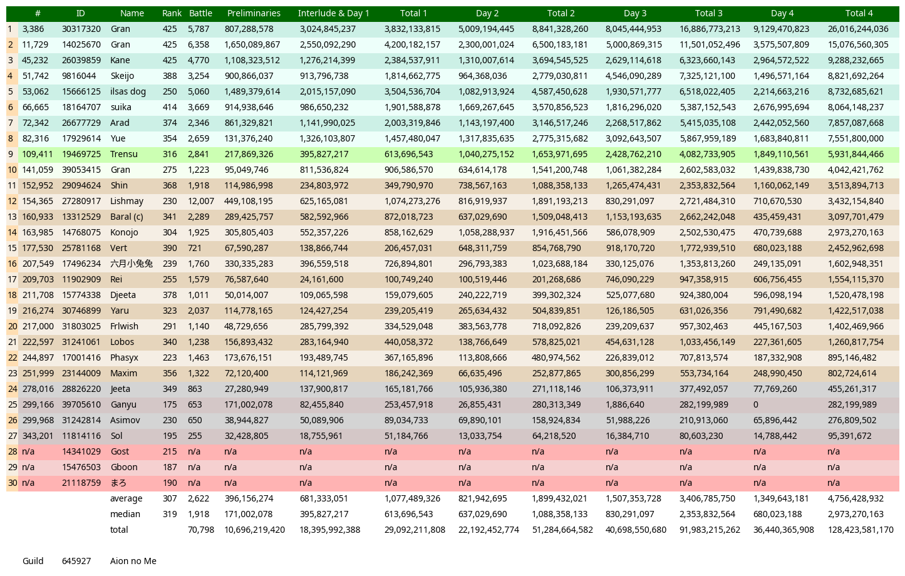Select the name Vert

click(x=118, y=248)
